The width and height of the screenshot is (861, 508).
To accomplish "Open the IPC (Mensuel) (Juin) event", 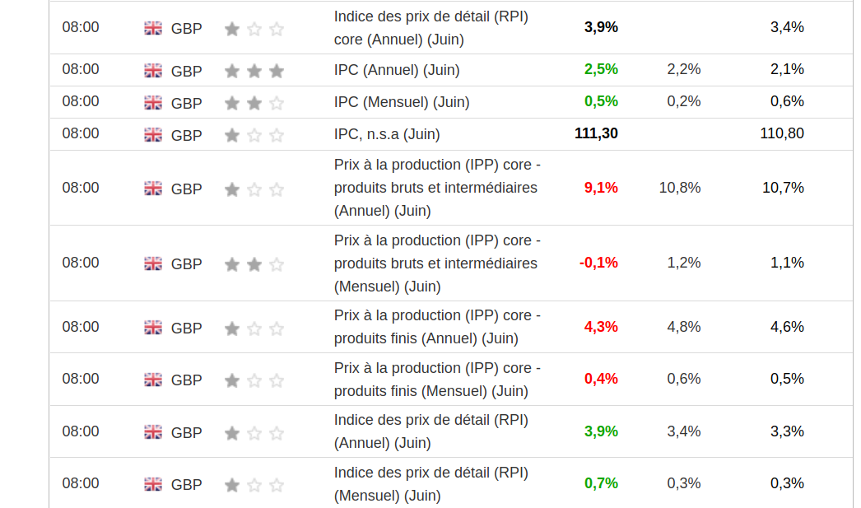I will (402, 102).
